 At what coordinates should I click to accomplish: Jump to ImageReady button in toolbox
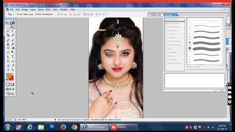click(10, 94)
